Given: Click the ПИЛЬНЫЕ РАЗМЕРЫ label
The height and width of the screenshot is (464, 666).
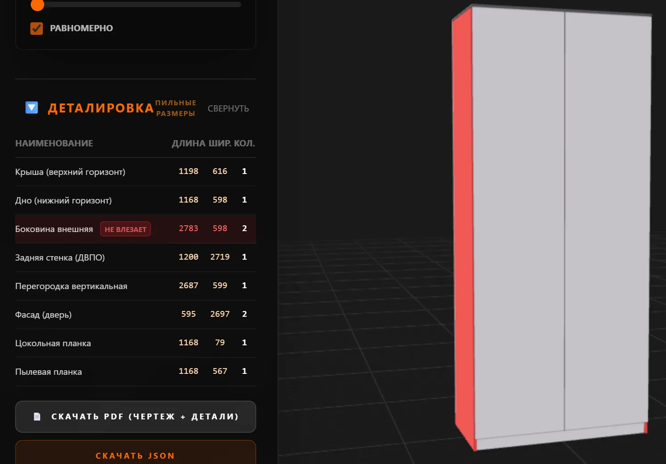Looking at the screenshot, I should [175, 108].
